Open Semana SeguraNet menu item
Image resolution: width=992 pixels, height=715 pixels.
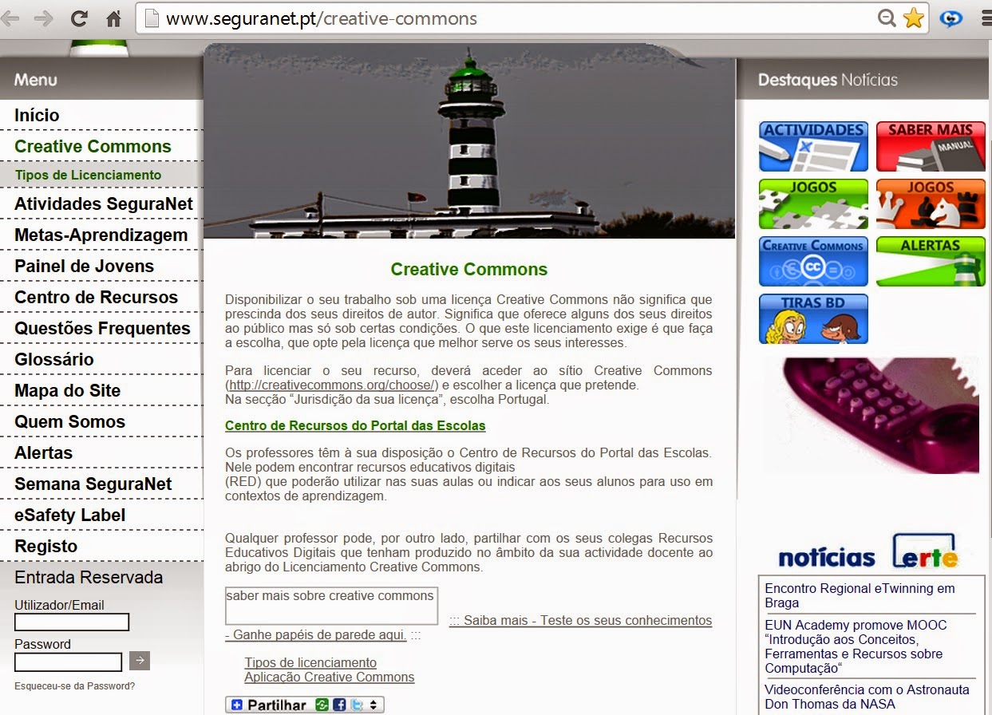coord(93,484)
